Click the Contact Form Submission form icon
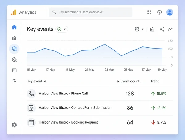Image resolution: width=185 pixels, height=140 pixels. [31, 108]
